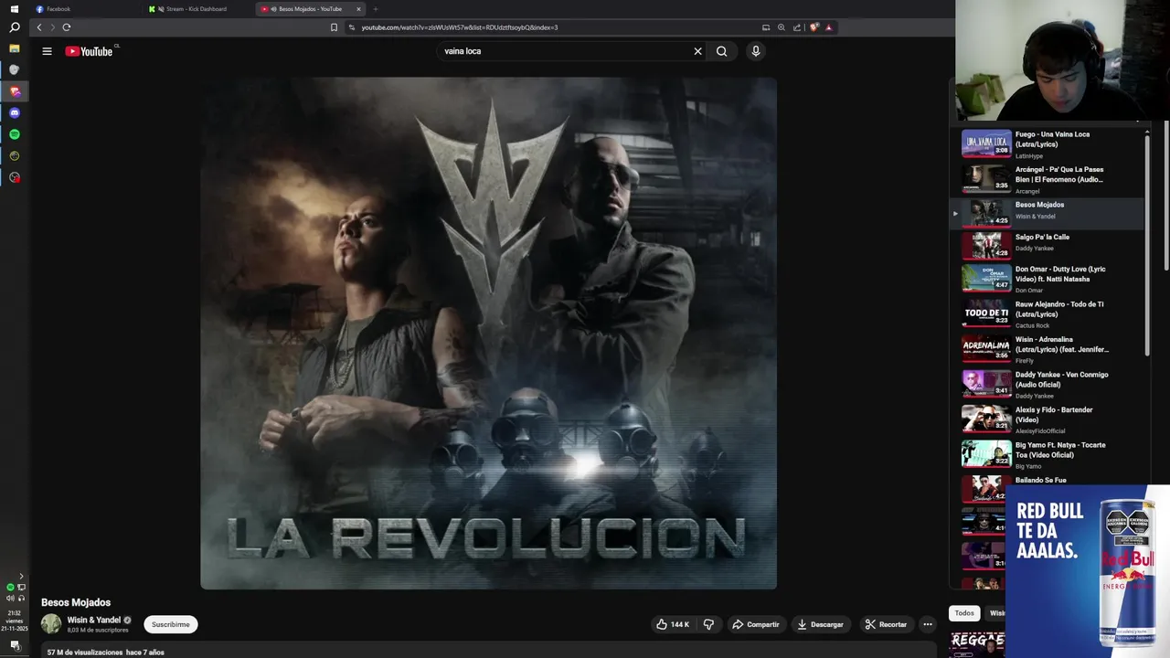Create a clip using Recortar
Image resolution: width=1170 pixels, height=658 pixels.
pyautogui.click(x=886, y=624)
